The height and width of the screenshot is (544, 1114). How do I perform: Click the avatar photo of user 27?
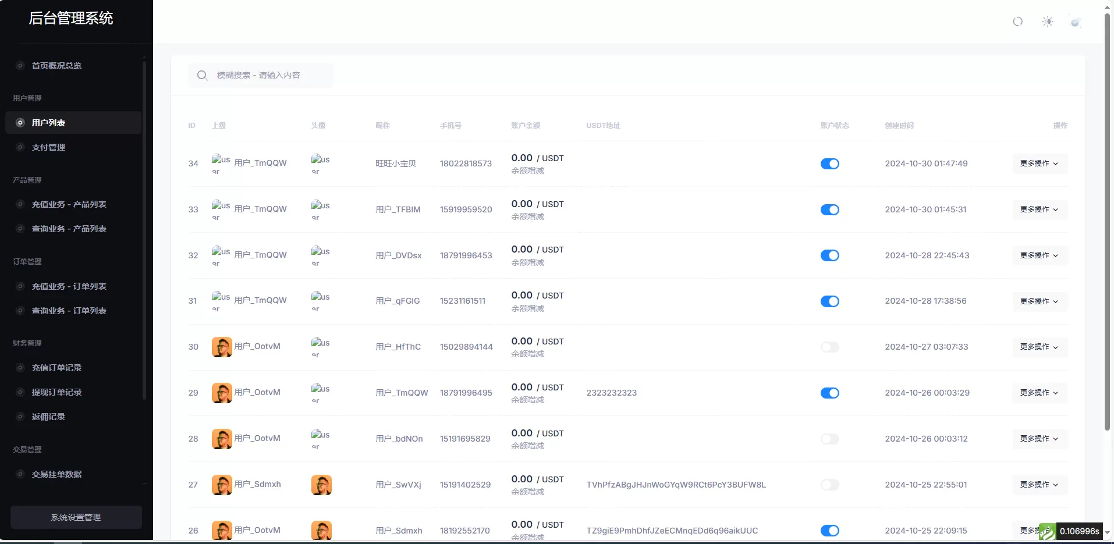pos(321,485)
